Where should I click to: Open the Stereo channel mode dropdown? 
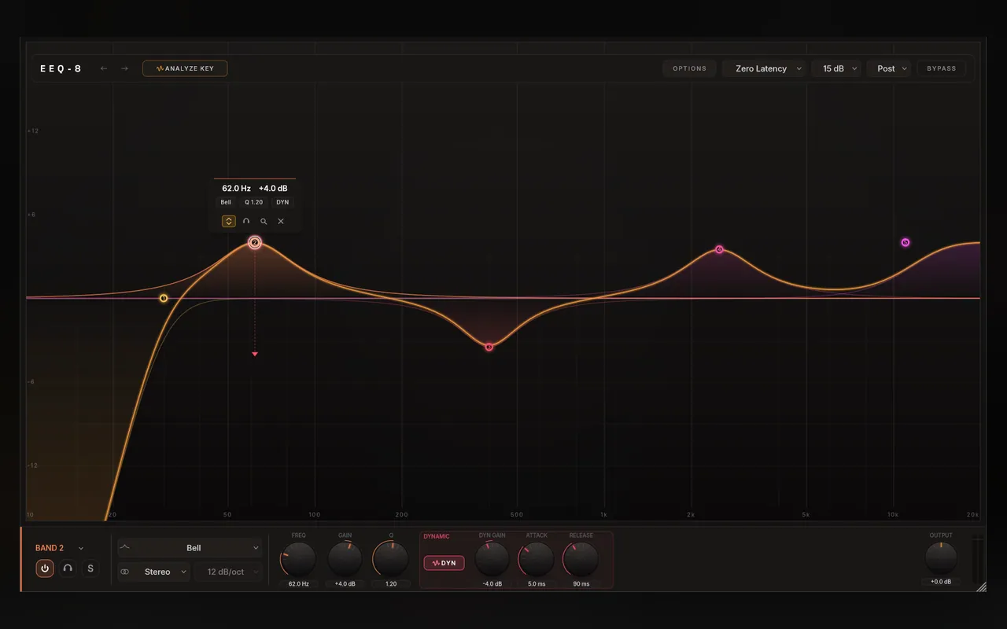pos(153,572)
